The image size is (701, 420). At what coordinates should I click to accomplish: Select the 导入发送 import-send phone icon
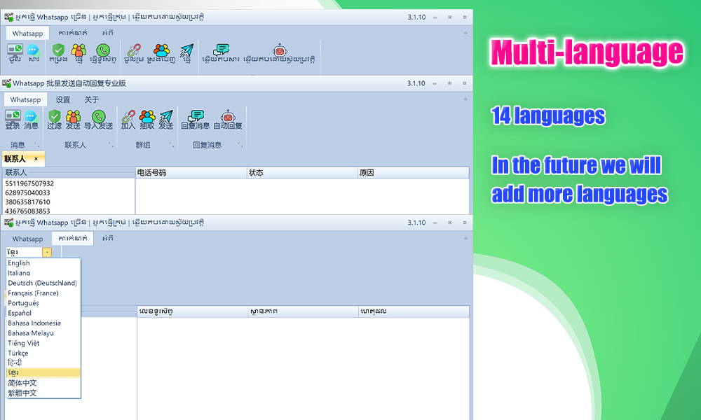[x=98, y=118]
